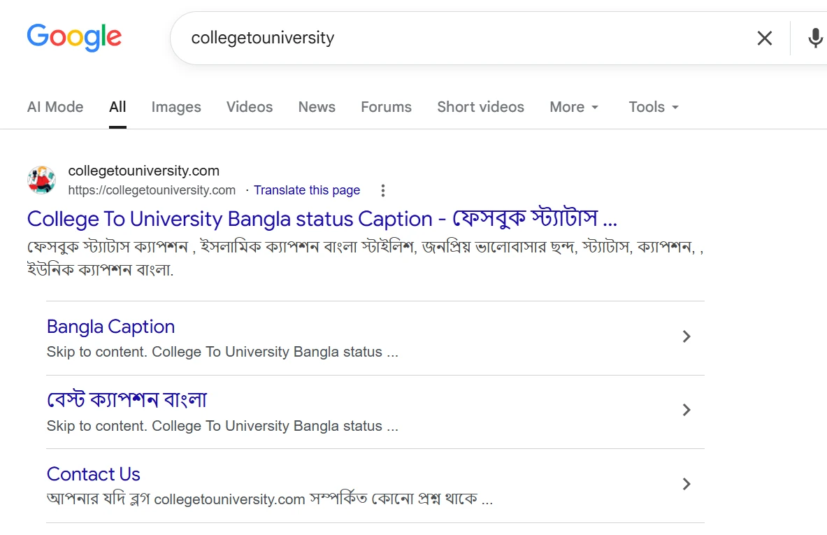The image size is (827, 535).
Task: Select the All results tab
Action: coord(117,107)
